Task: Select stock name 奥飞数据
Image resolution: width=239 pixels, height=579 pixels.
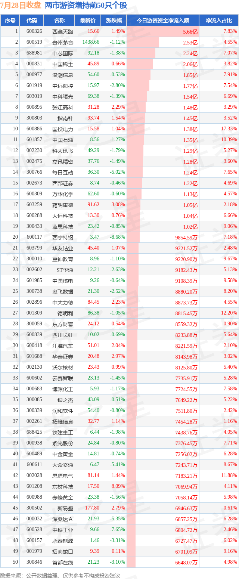Action: click(63, 292)
